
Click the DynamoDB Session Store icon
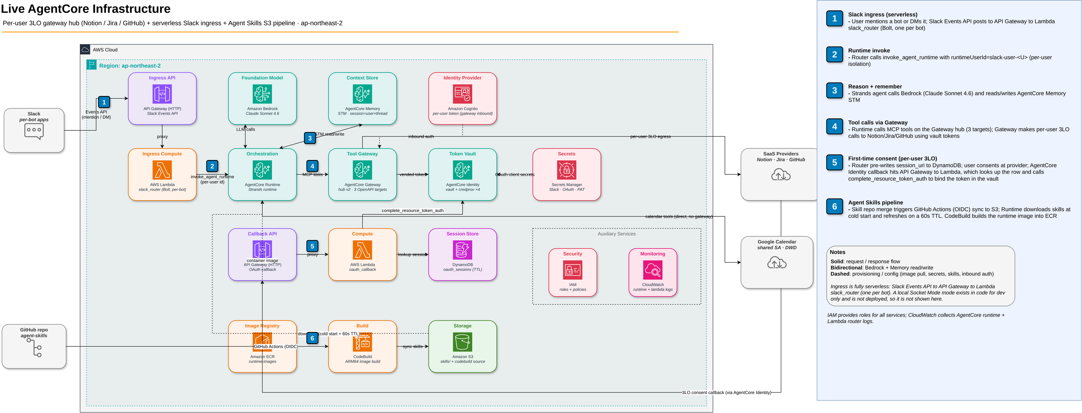(462, 250)
